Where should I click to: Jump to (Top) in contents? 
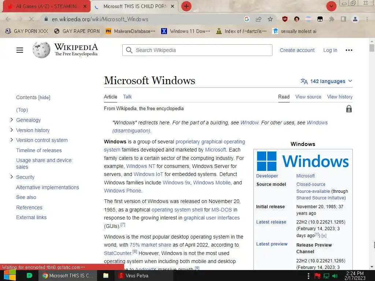[x=22, y=110]
